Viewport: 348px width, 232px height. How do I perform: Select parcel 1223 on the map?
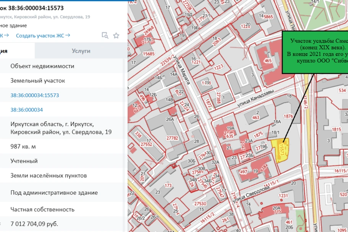point(218,67)
